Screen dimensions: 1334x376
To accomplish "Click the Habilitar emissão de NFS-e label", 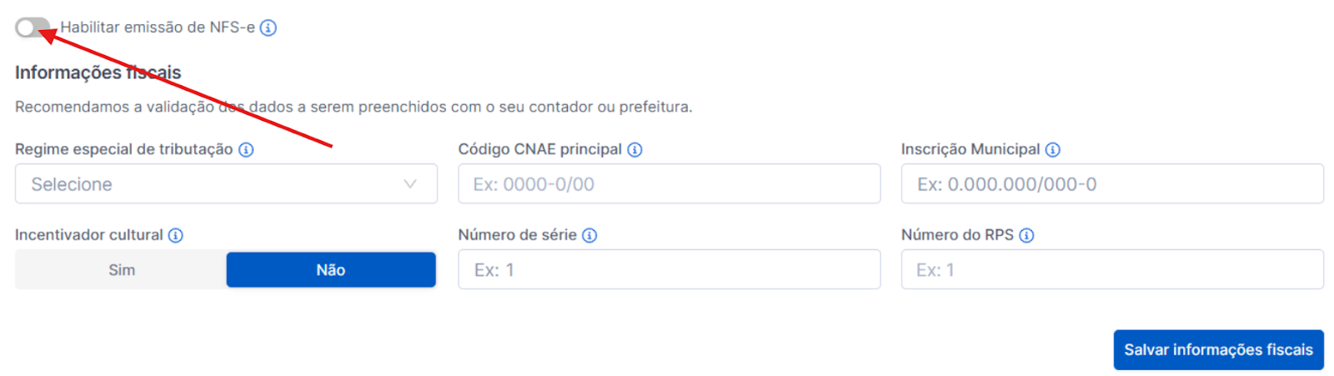I will [158, 28].
